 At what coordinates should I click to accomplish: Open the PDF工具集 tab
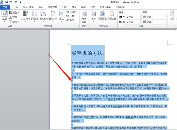[x=105, y=7]
